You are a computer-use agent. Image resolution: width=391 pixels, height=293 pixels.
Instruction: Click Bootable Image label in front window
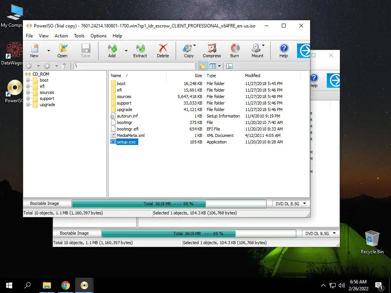click(x=44, y=203)
